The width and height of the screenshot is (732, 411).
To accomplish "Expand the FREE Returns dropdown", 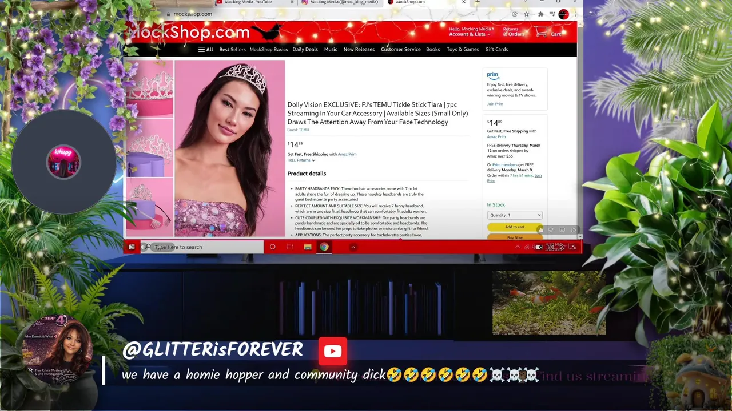I will point(301,160).
